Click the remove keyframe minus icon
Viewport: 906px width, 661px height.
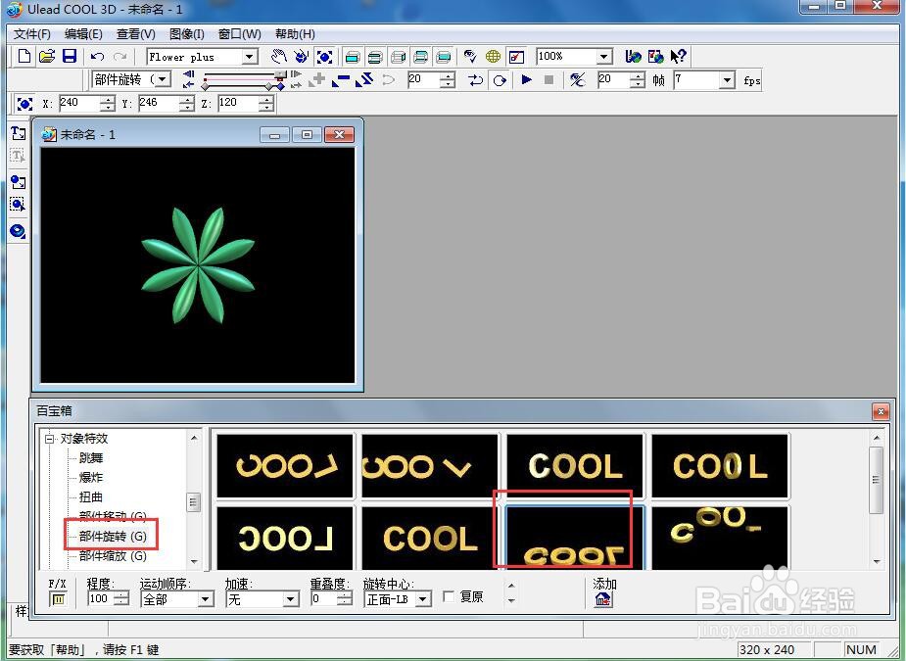click(x=341, y=79)
